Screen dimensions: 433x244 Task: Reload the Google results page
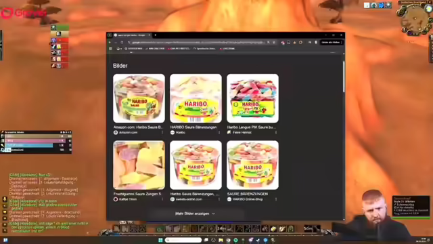[x=122, y=42]
